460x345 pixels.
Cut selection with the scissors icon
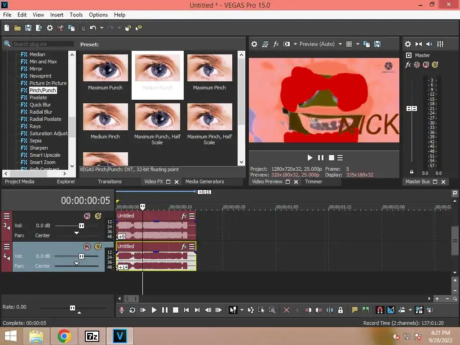tap(61, 28)
